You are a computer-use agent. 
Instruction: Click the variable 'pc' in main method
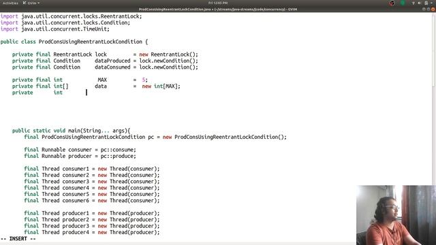pyautogui.click(x=151, y=137)
